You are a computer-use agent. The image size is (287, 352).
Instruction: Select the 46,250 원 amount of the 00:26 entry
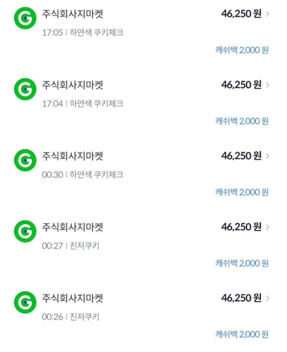(241, 298)
